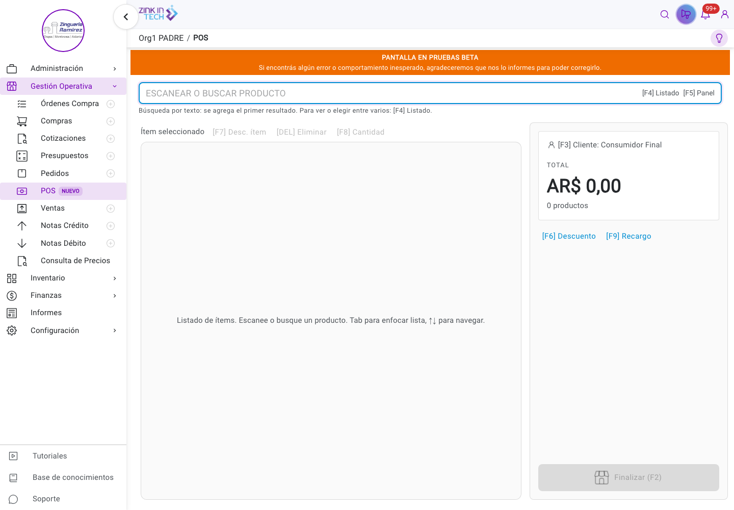Image resolution: width=734 pixels, height=510 pixels.
Task: Add new Compras with plus icon
Action: (x=111, y=121)
